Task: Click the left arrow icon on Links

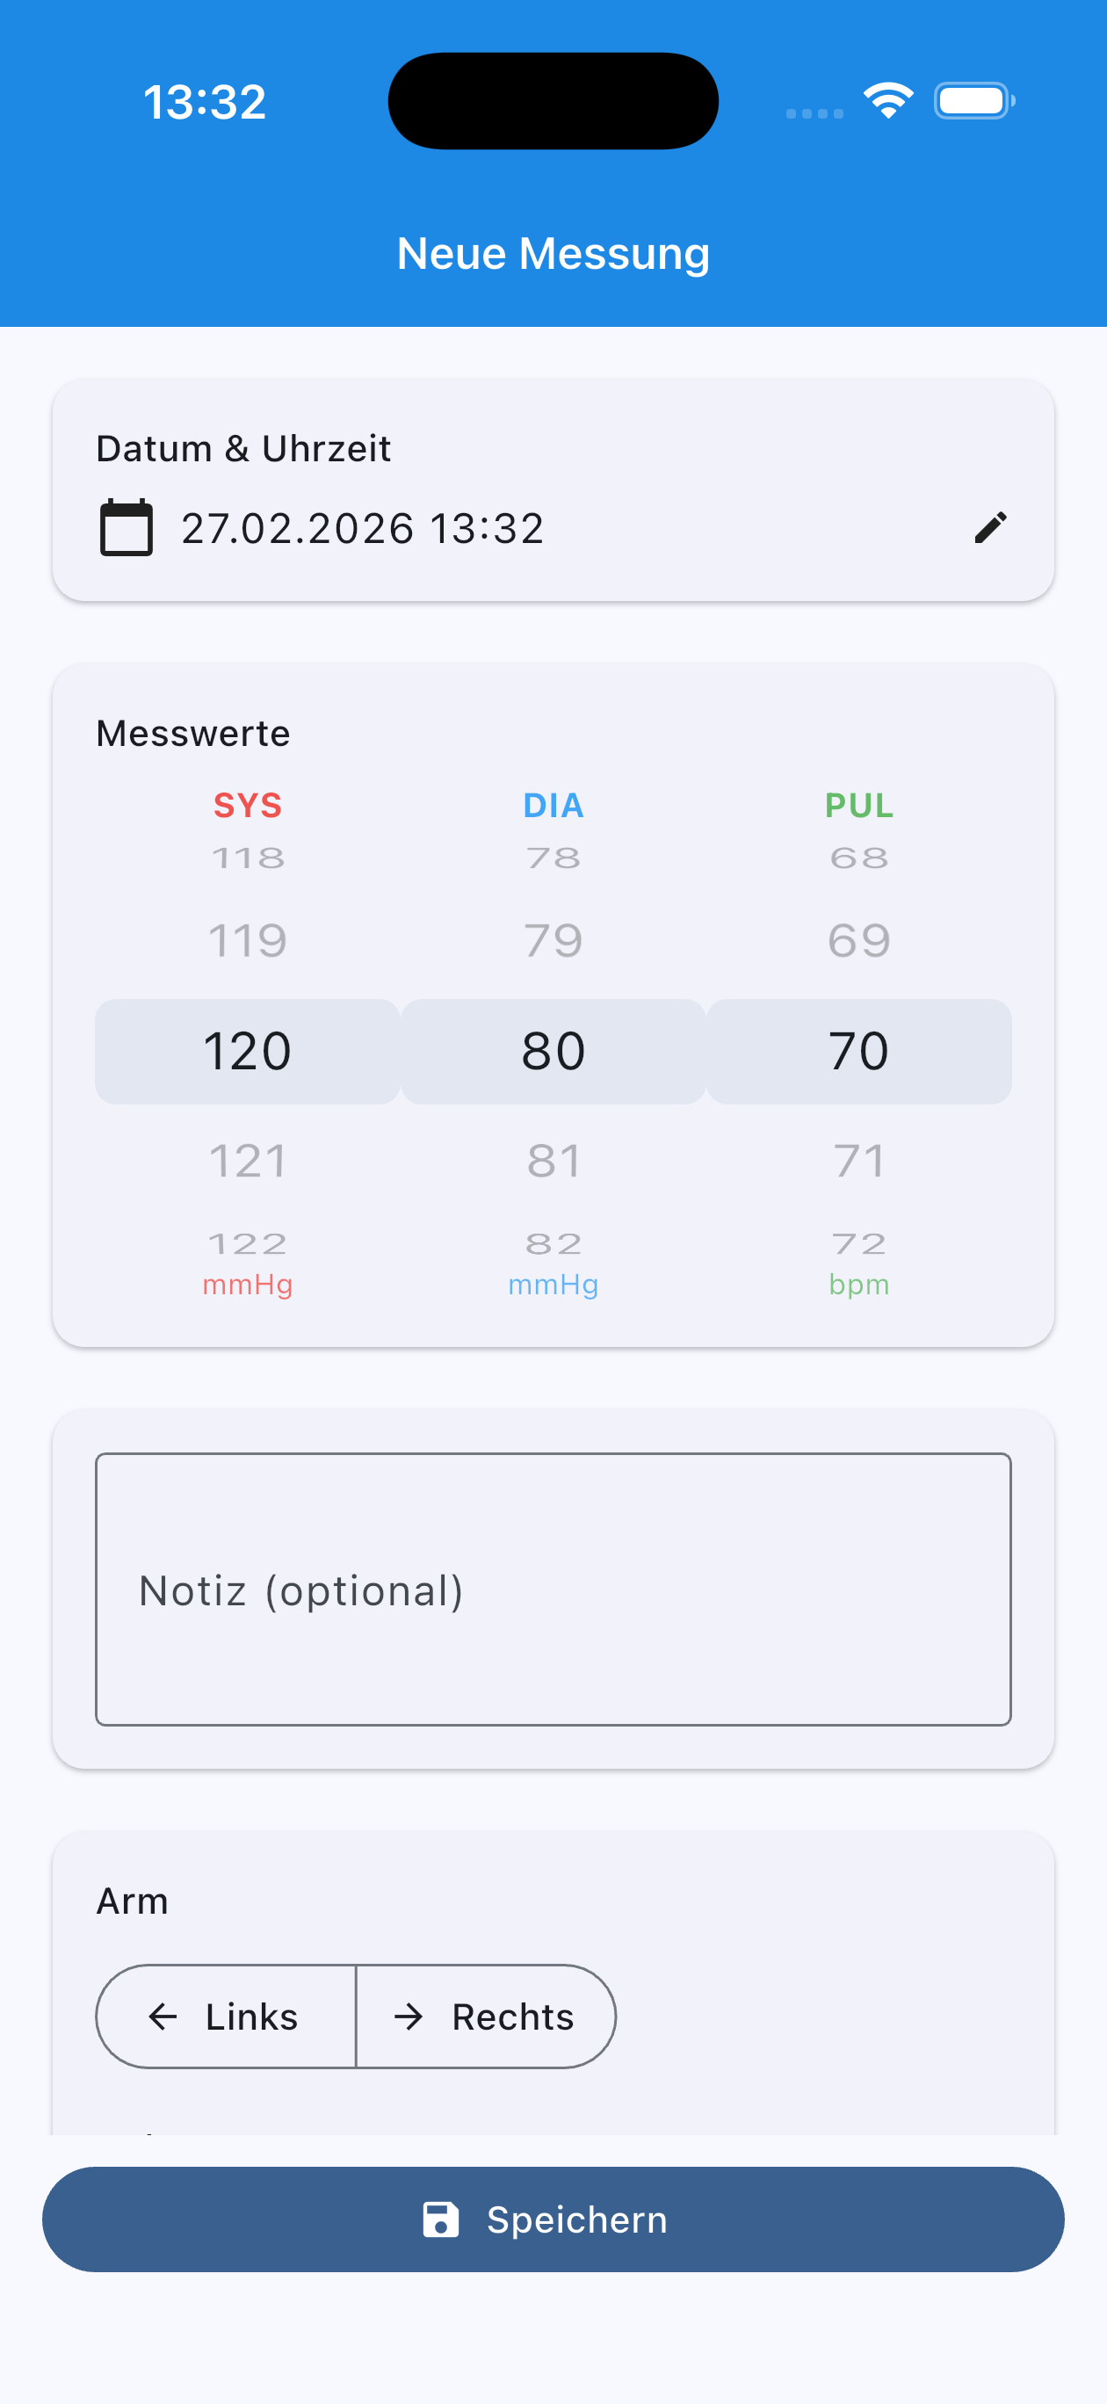Action: coord(163,2017)
